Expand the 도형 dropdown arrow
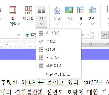Image resolution: width=109 pixels, height=95 pixels. point(57,24)
